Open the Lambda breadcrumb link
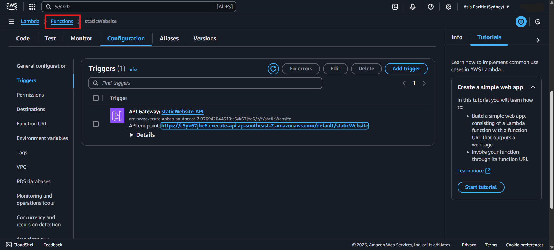This screenshot has width=554, height=250. click(x=30, y=21)
